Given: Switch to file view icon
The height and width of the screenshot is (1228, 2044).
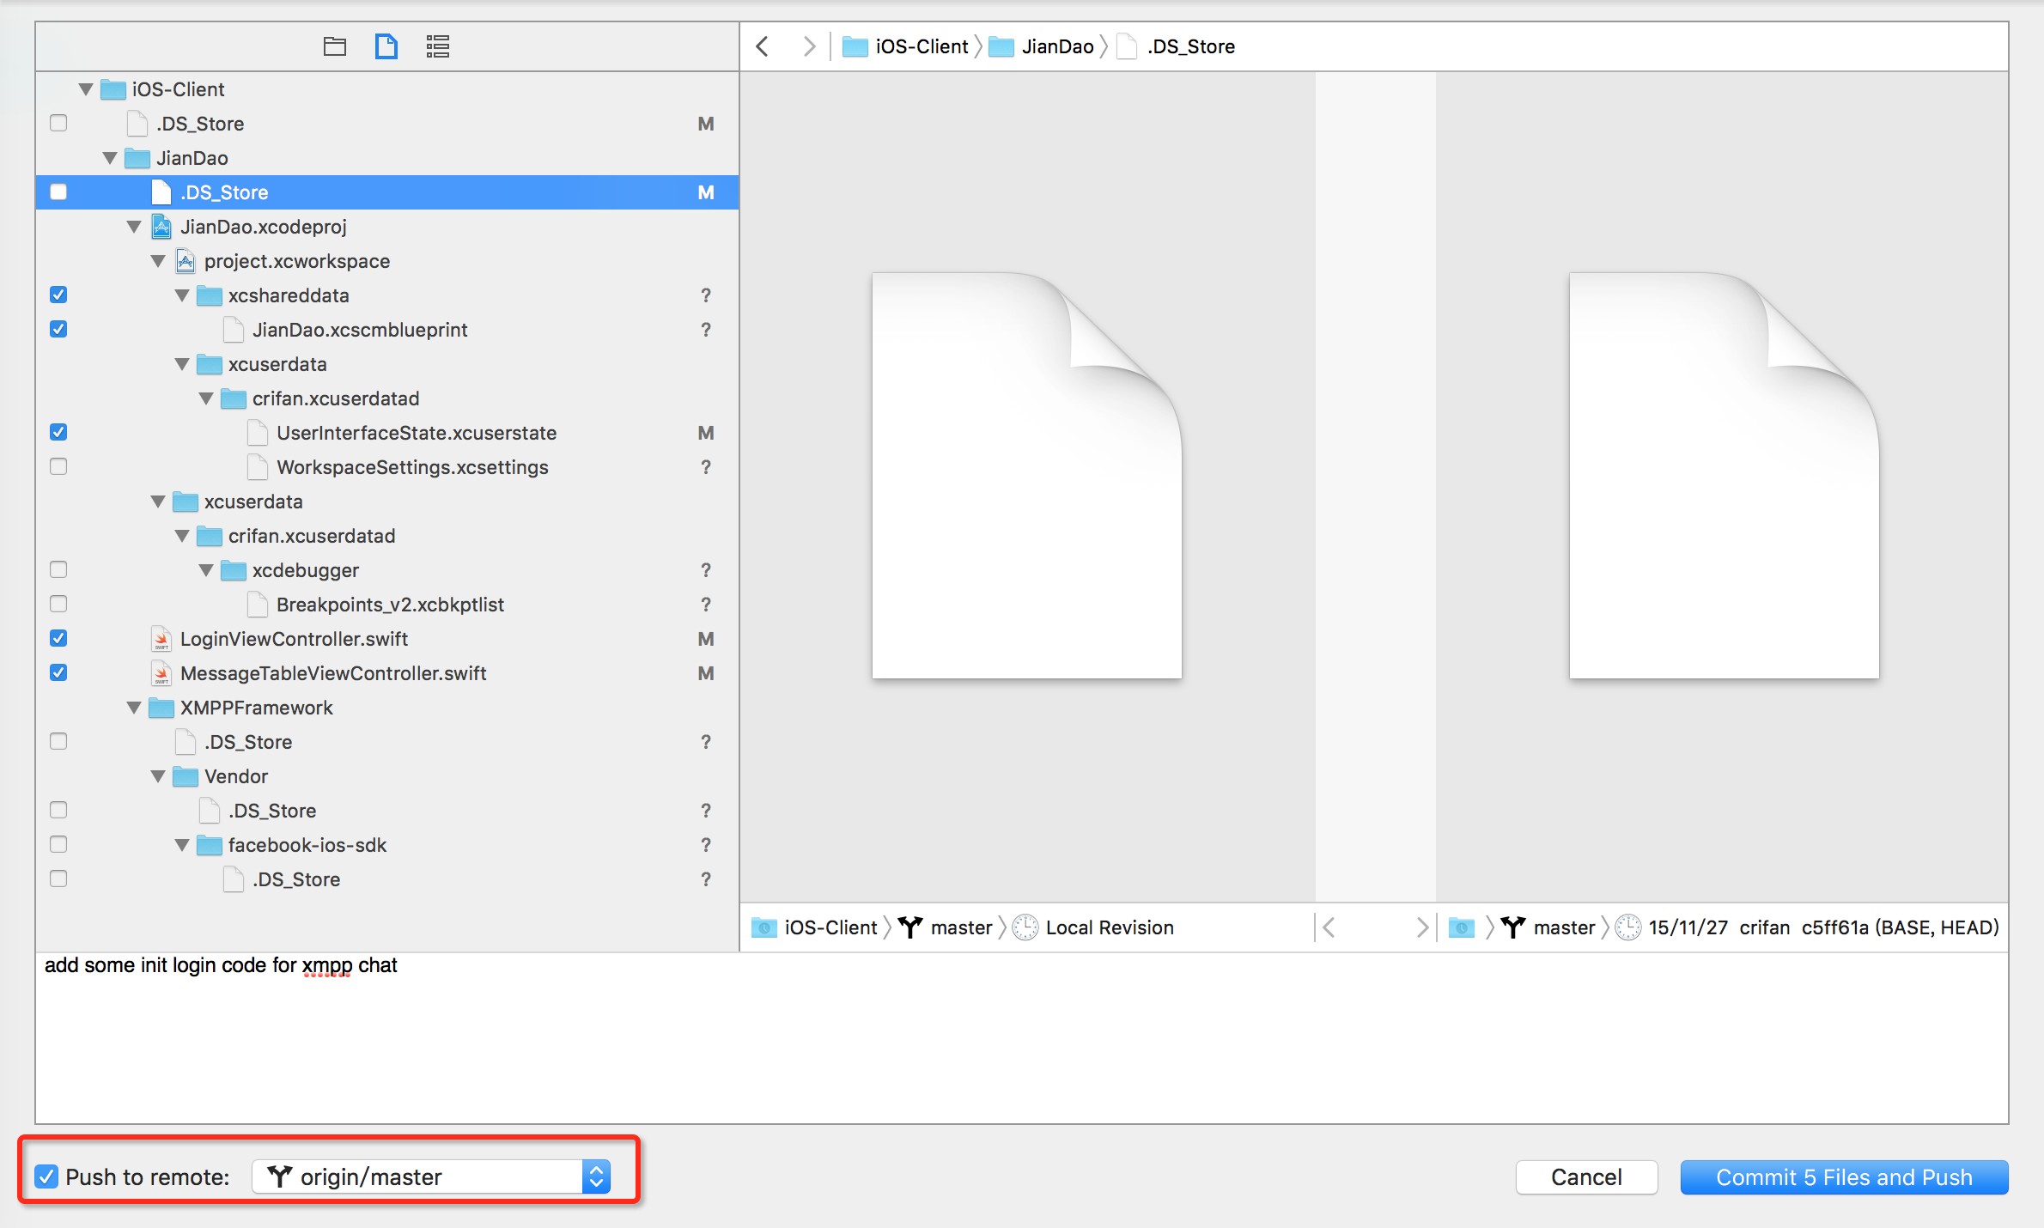Looking at the screenshot, I should [x=386, y=46].
